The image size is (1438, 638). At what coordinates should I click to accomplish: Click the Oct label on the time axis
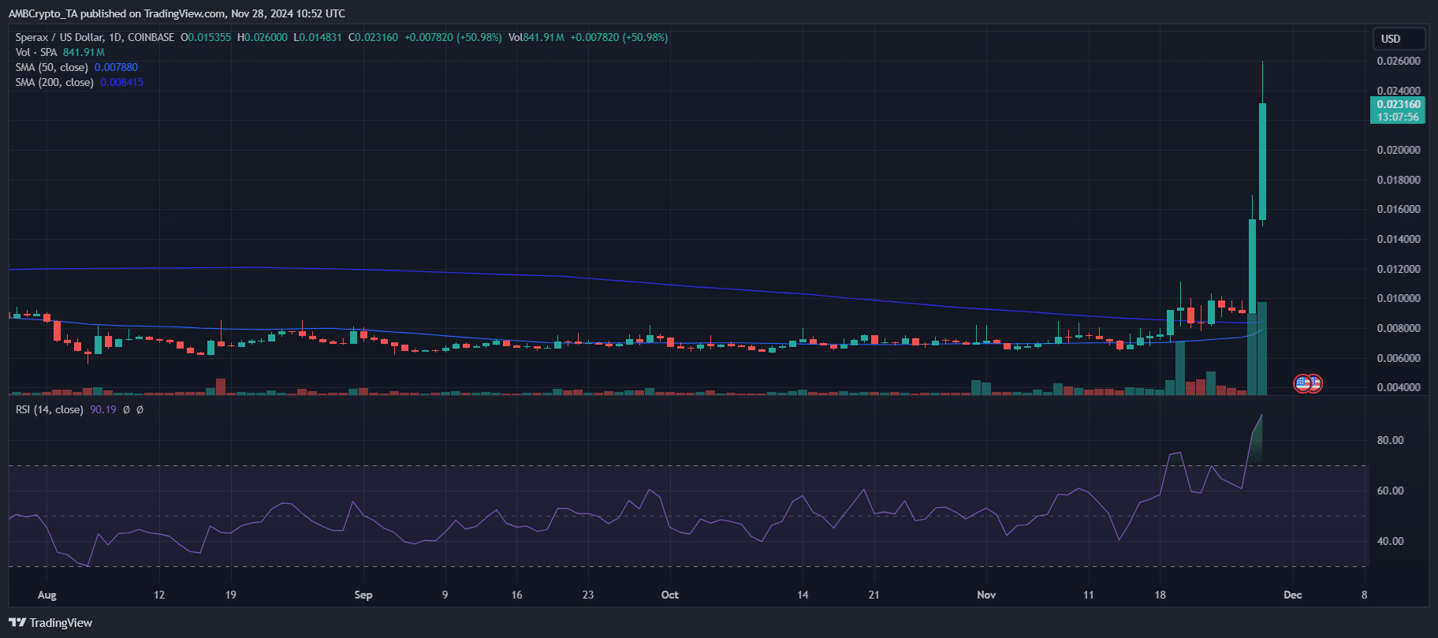tap(670, 595)
